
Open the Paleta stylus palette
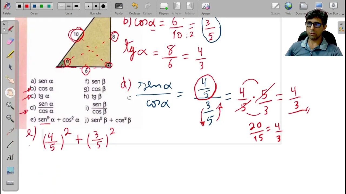(6, 8)
